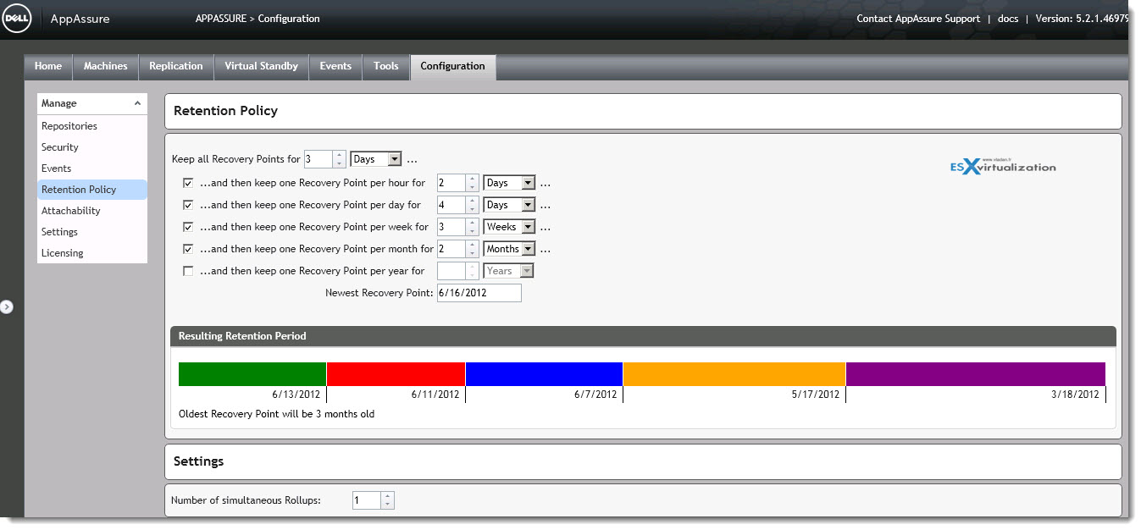The width and height of the screenshot is (1141, 530).
Task: Click "Oldest Recovery Point will be 3 months old"
Action: (x=277, y=414)
